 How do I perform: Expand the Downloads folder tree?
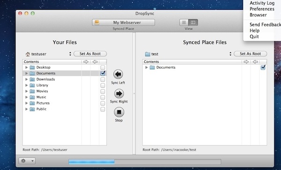[x=26, y=79]
